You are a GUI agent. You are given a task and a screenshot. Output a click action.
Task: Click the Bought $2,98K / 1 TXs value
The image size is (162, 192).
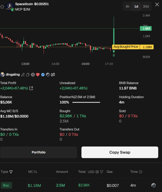[x=73, y=116]
